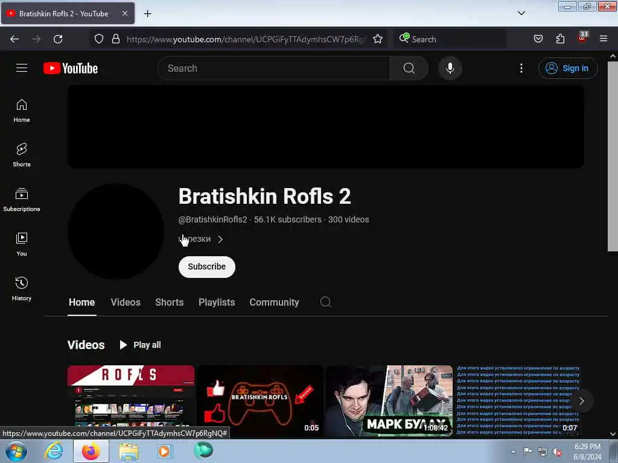Viewport: 618px width, 463px height.
Task: Open the Bratishkin Rofls gamepad video 0:05
Action: tap(260, 401)
